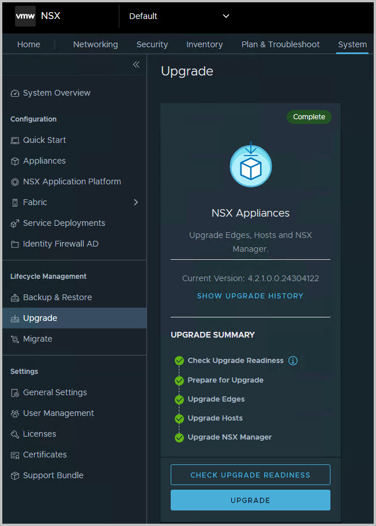The image size is (376, 526).
Task: Click SHOW UPGRADE HISTORY link
Action: click(250, 296)
